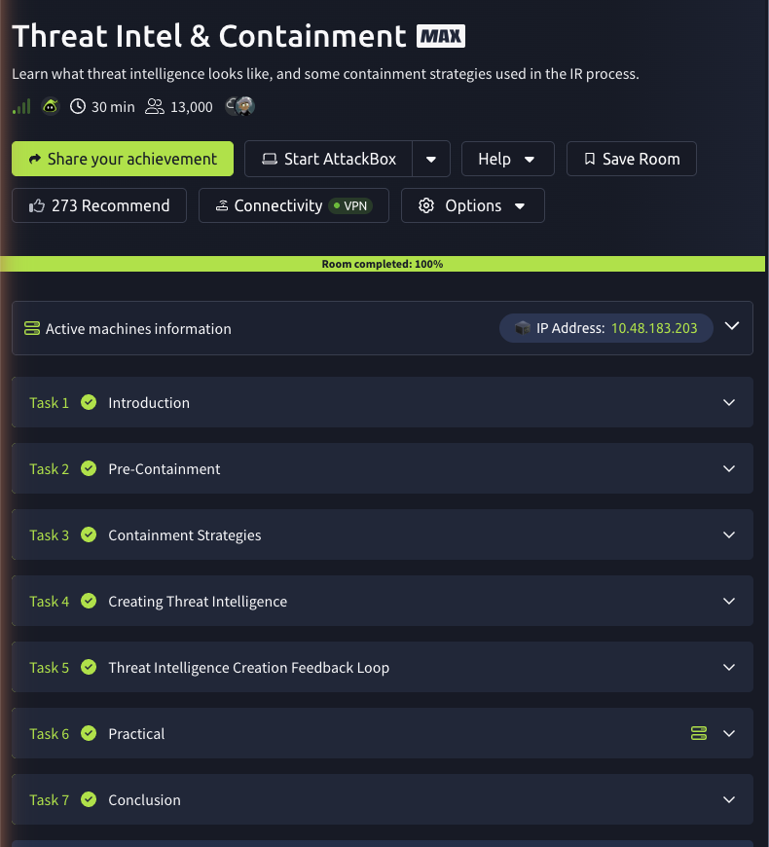Click the users icon beside 13,000

pyautogui.click(x=155, y=106)
